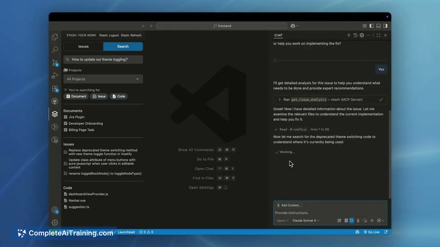
Task: Maximize the chat panel
Action: (378, 35)
